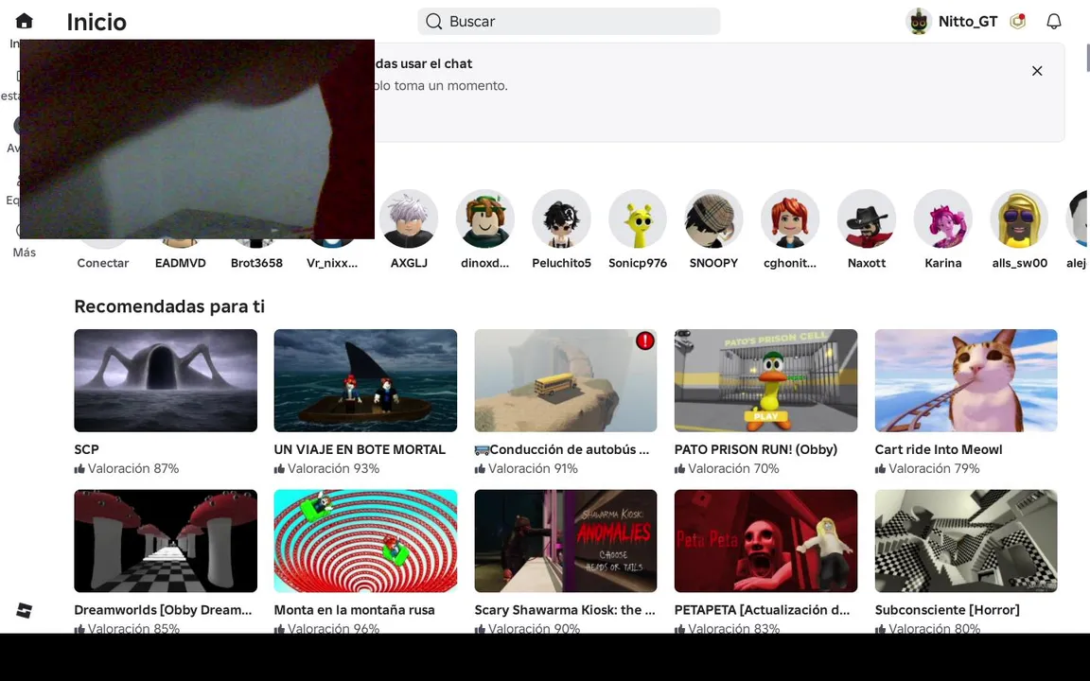Image resolution: width=1090 pixels, height=681 pixels.
Task: Select the Inicio page title
Action: 97,23
